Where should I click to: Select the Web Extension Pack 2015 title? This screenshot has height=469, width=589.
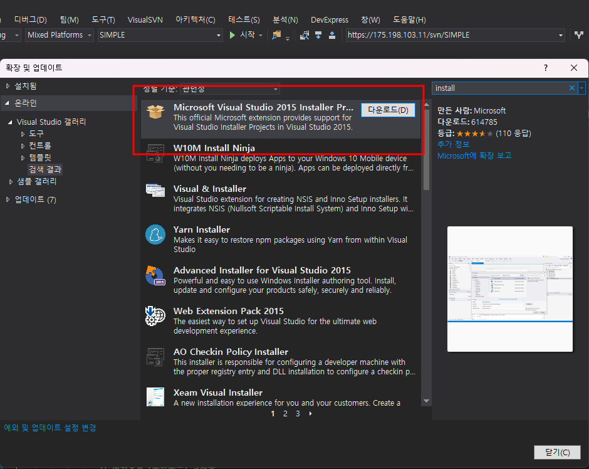(x=228, y=311)
